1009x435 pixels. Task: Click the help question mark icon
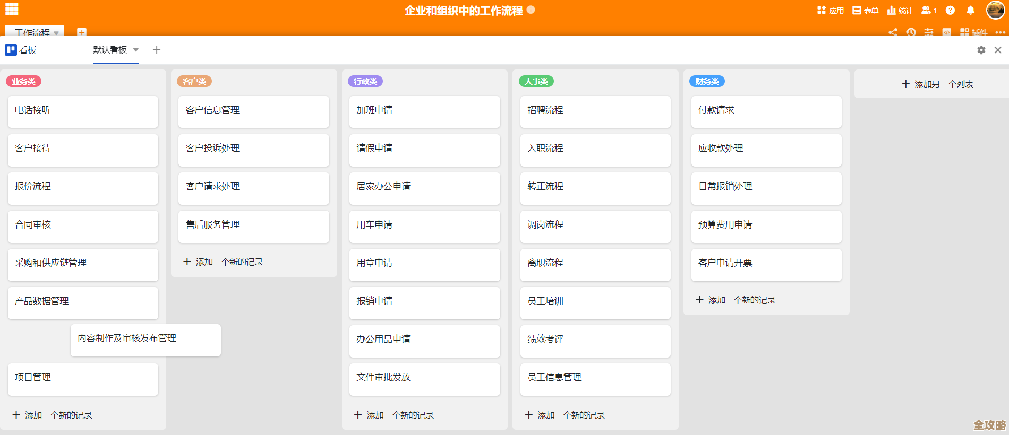(x=951, y=10)
